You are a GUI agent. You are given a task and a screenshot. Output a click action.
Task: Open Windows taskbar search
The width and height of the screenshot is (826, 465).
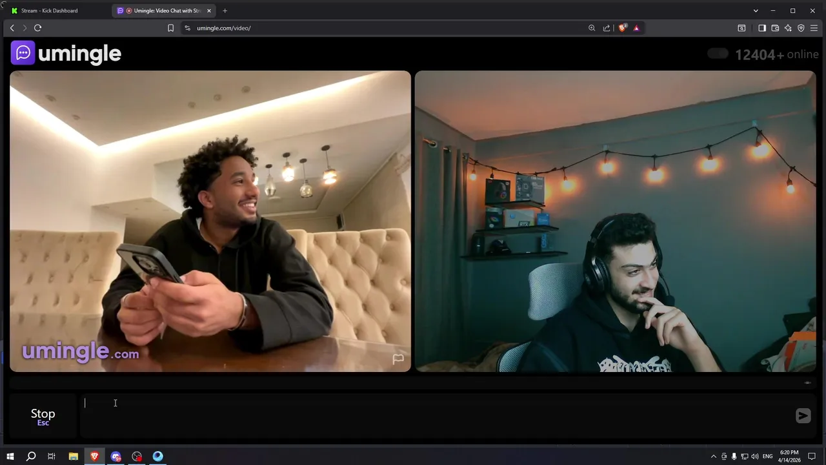[31, 456]
